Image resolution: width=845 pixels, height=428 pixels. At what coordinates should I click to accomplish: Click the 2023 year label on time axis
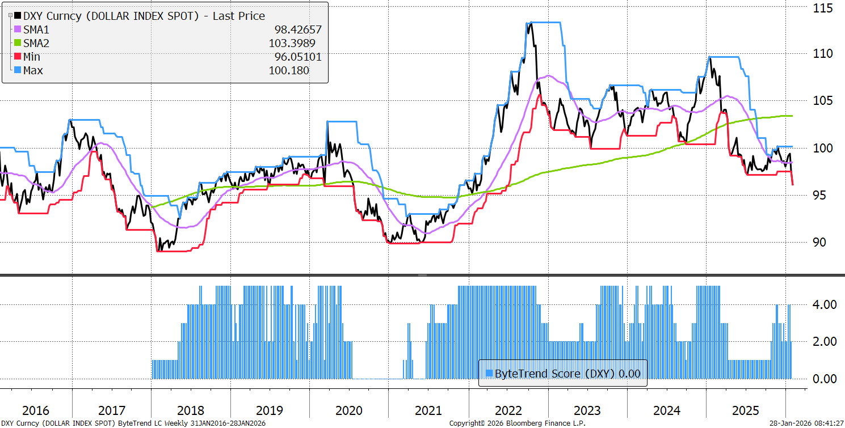pyautogui.click(x=587, y=410)
